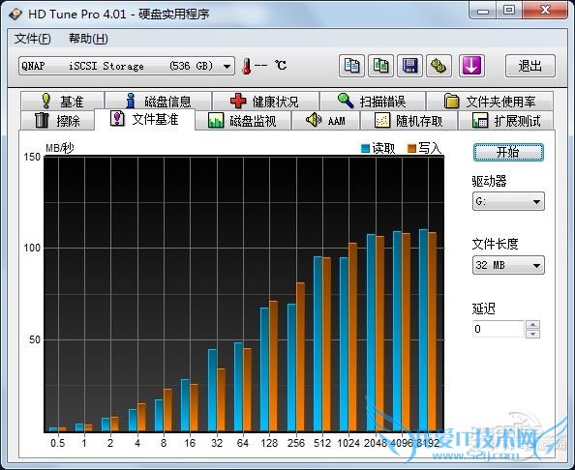Viewport: 575px width, 470px height.
Task: Click the speaker icon on AAM tab
Action: tap(314, 120)
